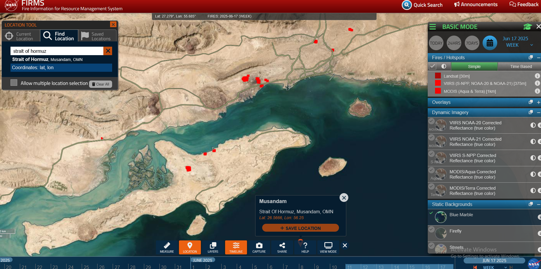Pop out the Dynamic Imagery panel
Image resolution: width=541 pixels, height=269 pixels.
(x=531, y=112)
